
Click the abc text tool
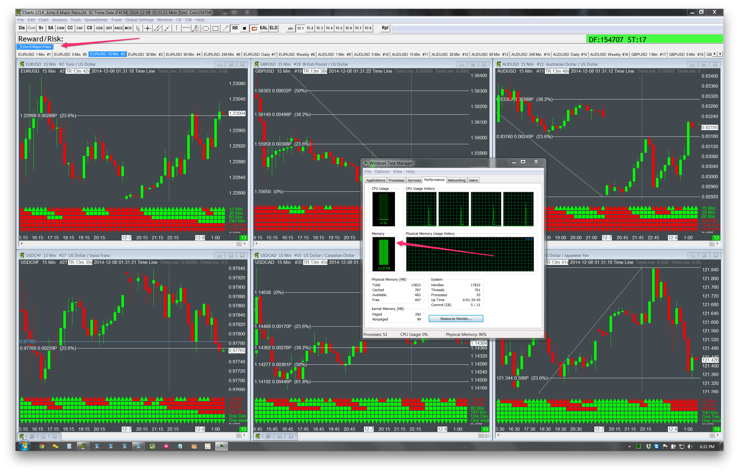[x=290, y=28]
